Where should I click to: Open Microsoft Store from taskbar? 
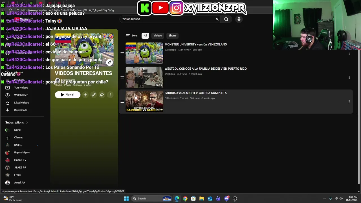click(x=193, y=198)
